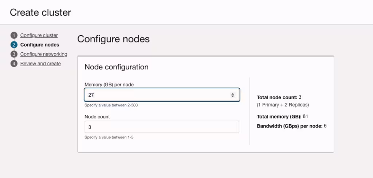Click the hint 'Specify a value between 1-5'

[109, 137]
